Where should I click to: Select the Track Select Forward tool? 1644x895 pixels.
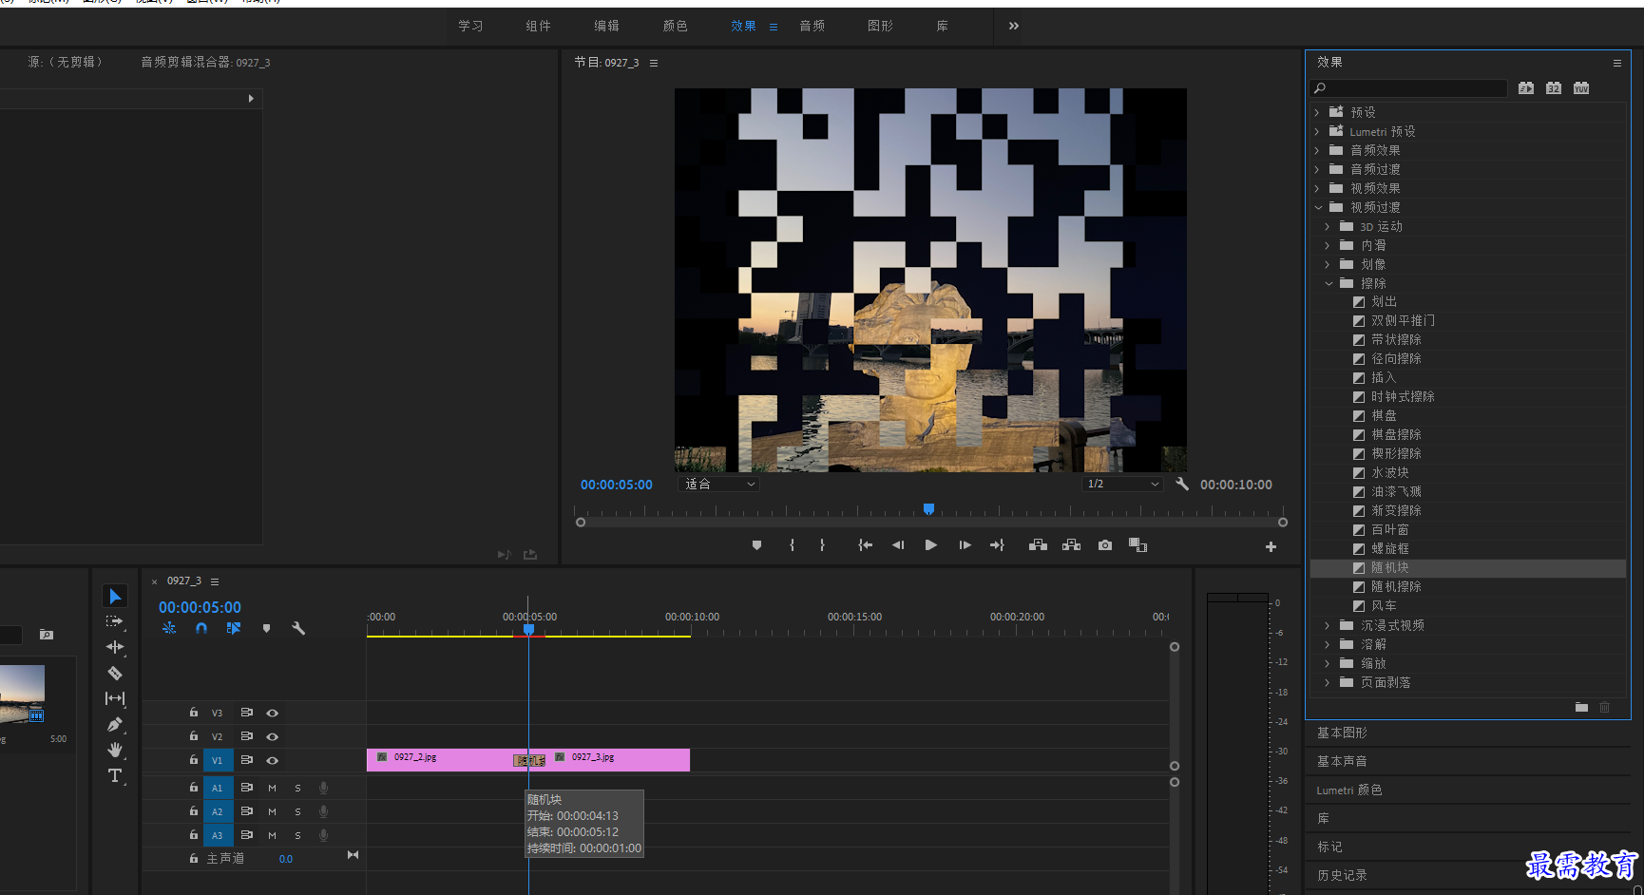click(115, 621)
